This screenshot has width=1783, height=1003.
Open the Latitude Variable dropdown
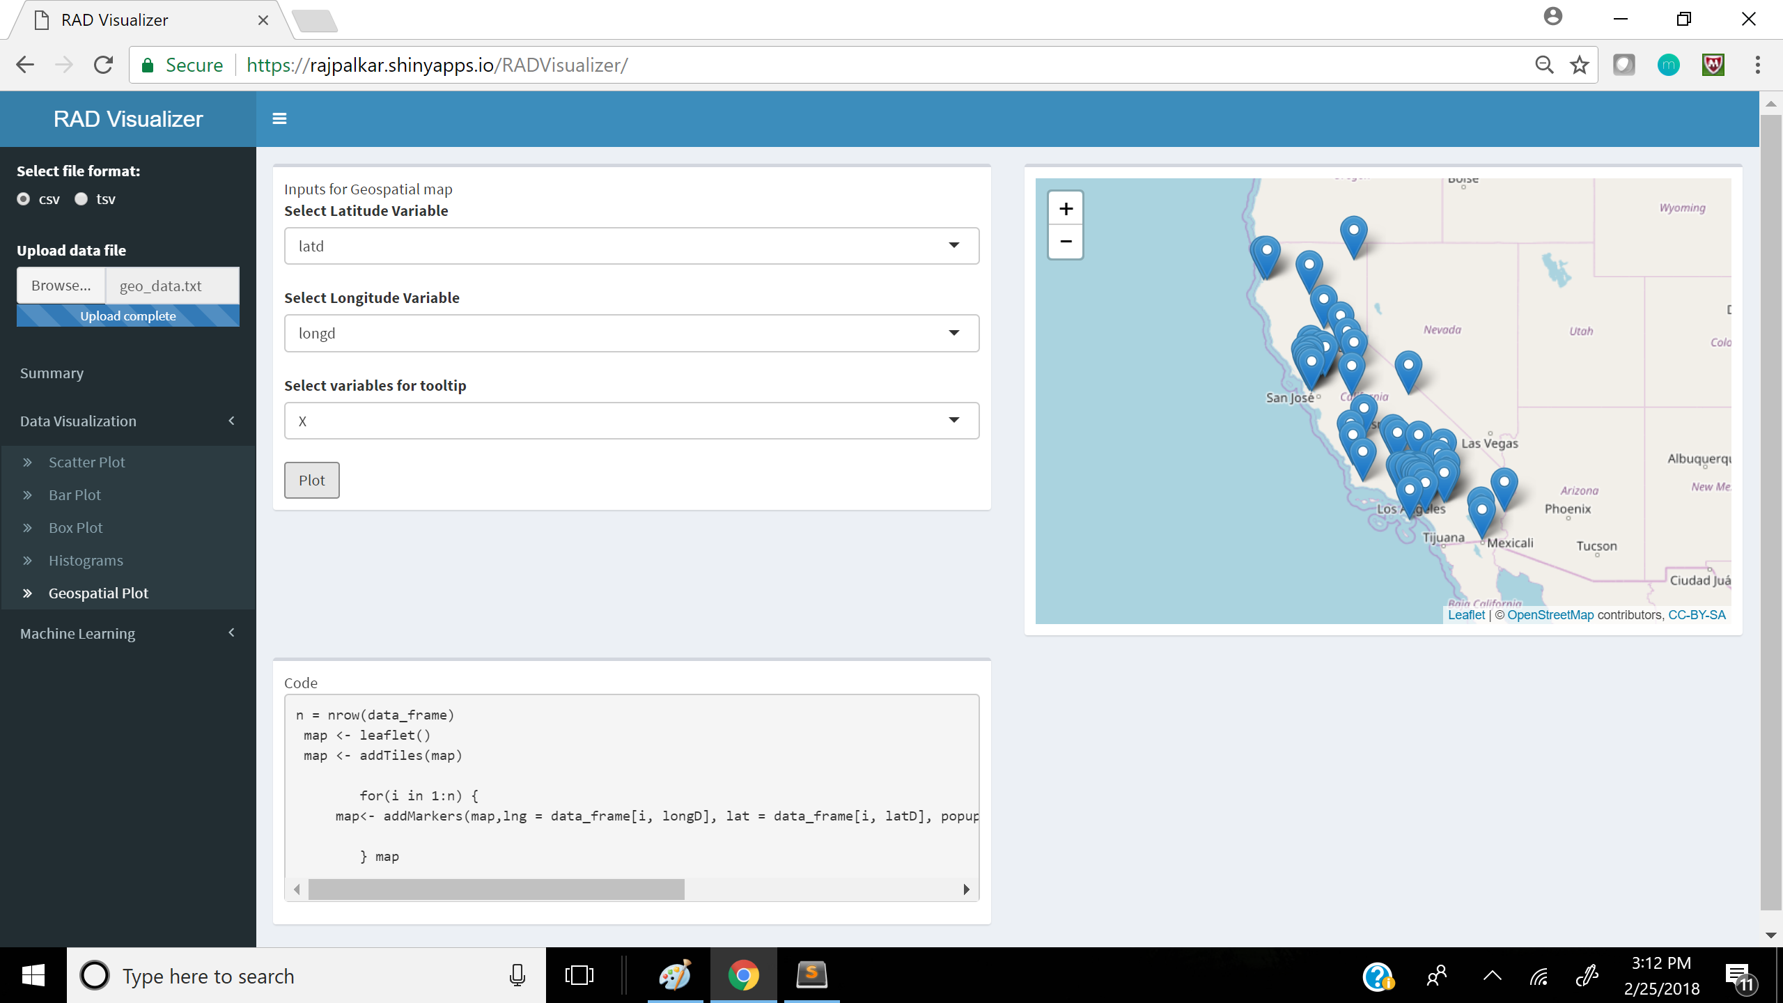[x=631, y=246]
